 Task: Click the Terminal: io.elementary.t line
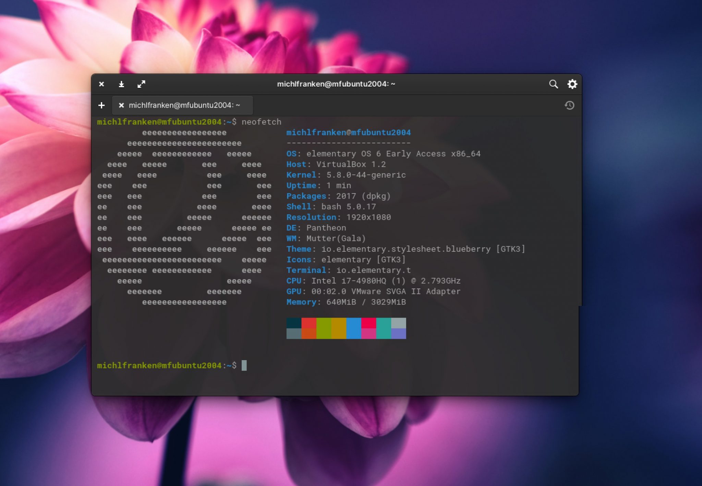pyautogui.click(x=348, y=270)
